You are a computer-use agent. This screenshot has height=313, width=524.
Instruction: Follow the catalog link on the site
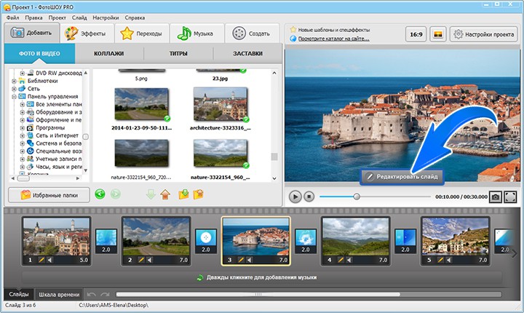point(333,39)
